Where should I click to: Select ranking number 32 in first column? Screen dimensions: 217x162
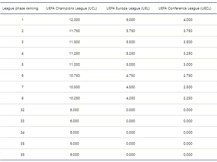pyautogui.click(x=23, y=110)
